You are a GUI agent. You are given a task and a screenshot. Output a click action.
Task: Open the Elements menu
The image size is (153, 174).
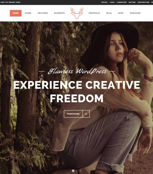pyautogui.click(x=59, y=13)
